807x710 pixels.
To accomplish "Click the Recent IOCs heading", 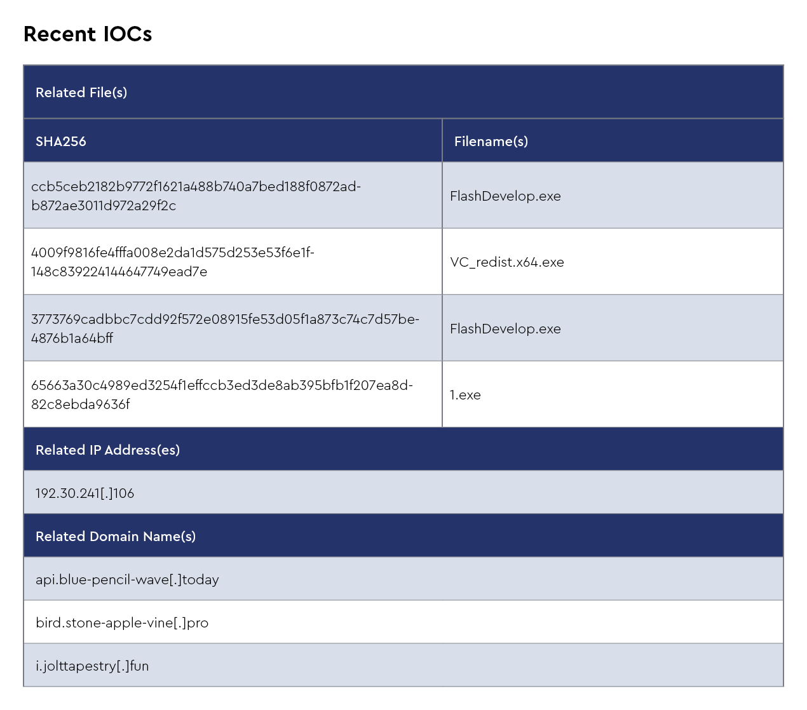I will click(88, 34).
